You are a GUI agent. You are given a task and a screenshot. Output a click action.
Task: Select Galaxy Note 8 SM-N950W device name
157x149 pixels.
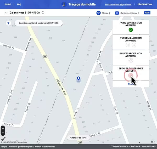tap(25, 13)
